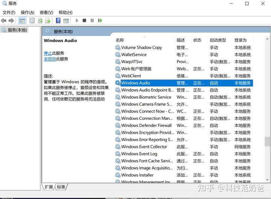Select the Windows Encryption Provid... service
Viewport: 271px width, 199px height.
184,133
